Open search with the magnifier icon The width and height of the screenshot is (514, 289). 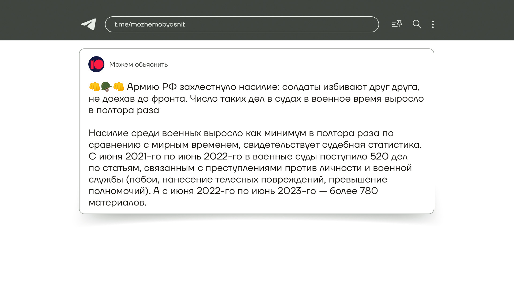coord(417,24)
